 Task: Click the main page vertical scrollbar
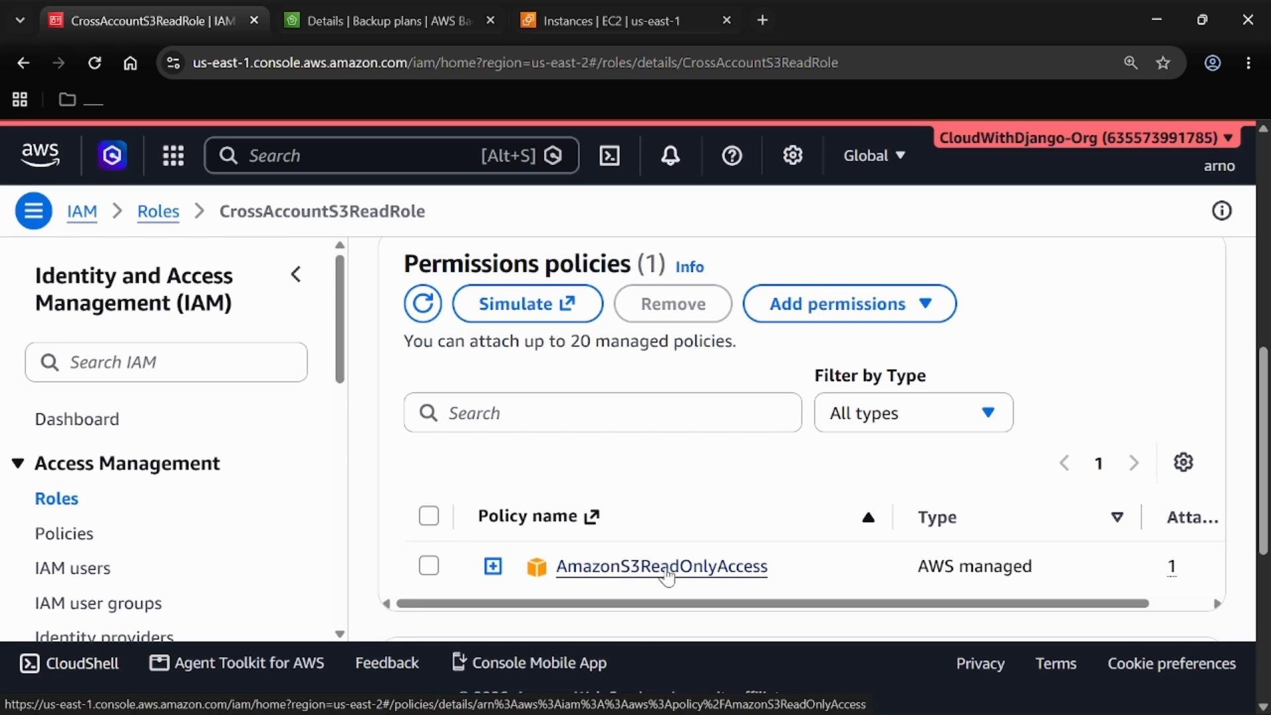coord(1263,450)
